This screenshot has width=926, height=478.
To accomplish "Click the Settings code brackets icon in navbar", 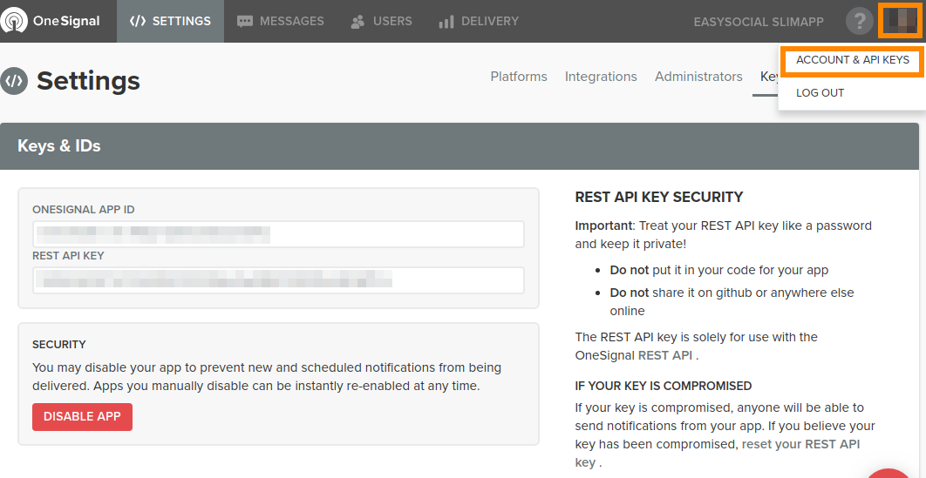I will click(x=138, y=21).
